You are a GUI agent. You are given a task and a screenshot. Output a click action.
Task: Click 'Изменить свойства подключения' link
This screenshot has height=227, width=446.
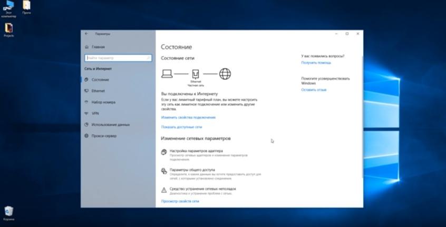[188, 117]
